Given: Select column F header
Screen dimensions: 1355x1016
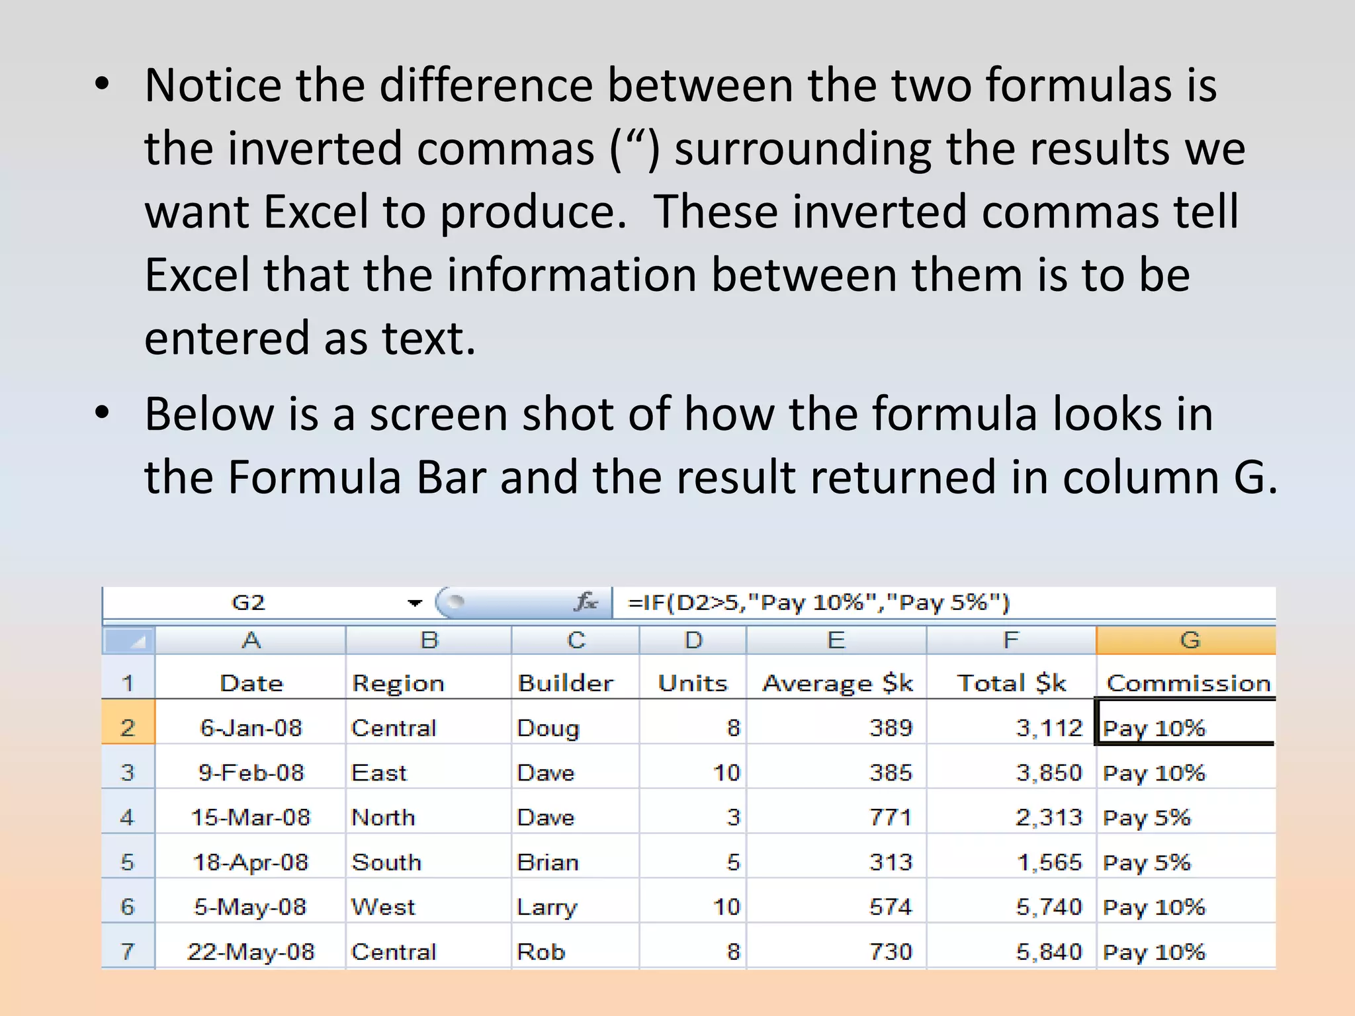Looking at the screenshot, I should pos(1010,640).
